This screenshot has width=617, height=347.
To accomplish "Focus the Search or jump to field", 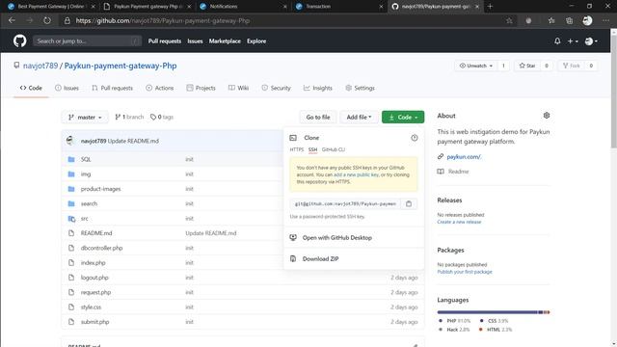I will (88, 40).
